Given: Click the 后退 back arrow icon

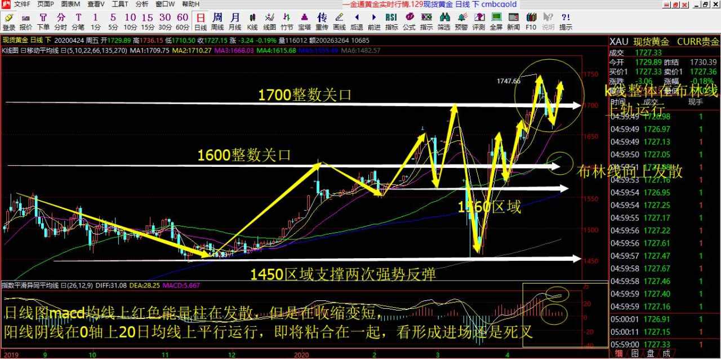Looking at the screenshot, I should (357, 21).
